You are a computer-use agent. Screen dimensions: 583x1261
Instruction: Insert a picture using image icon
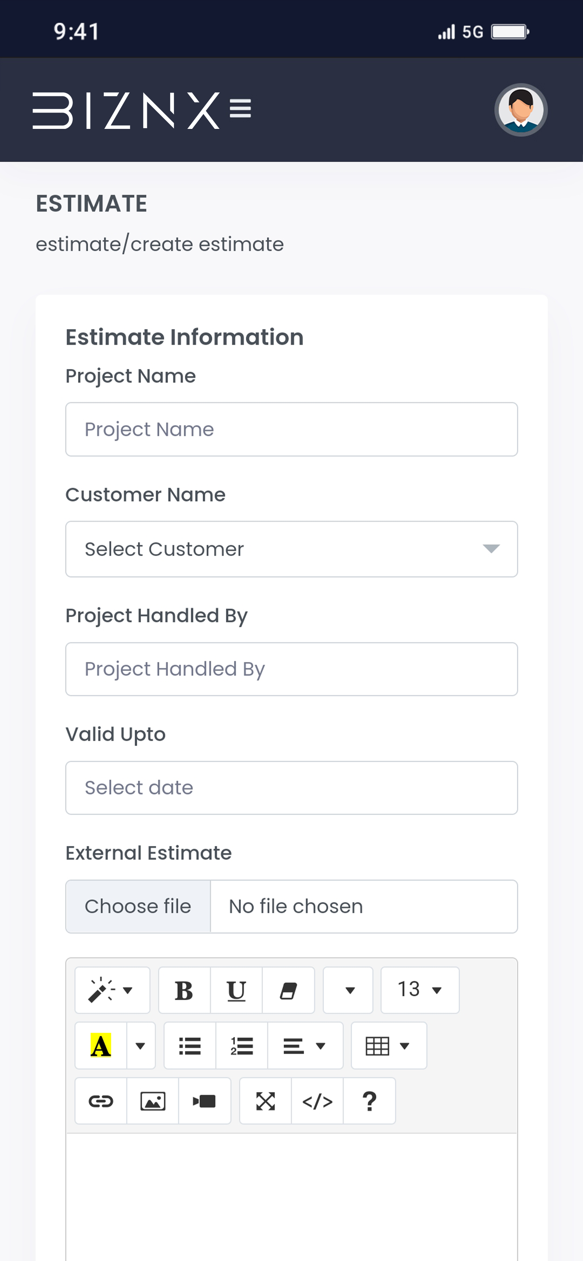(x=153, y=1101)
